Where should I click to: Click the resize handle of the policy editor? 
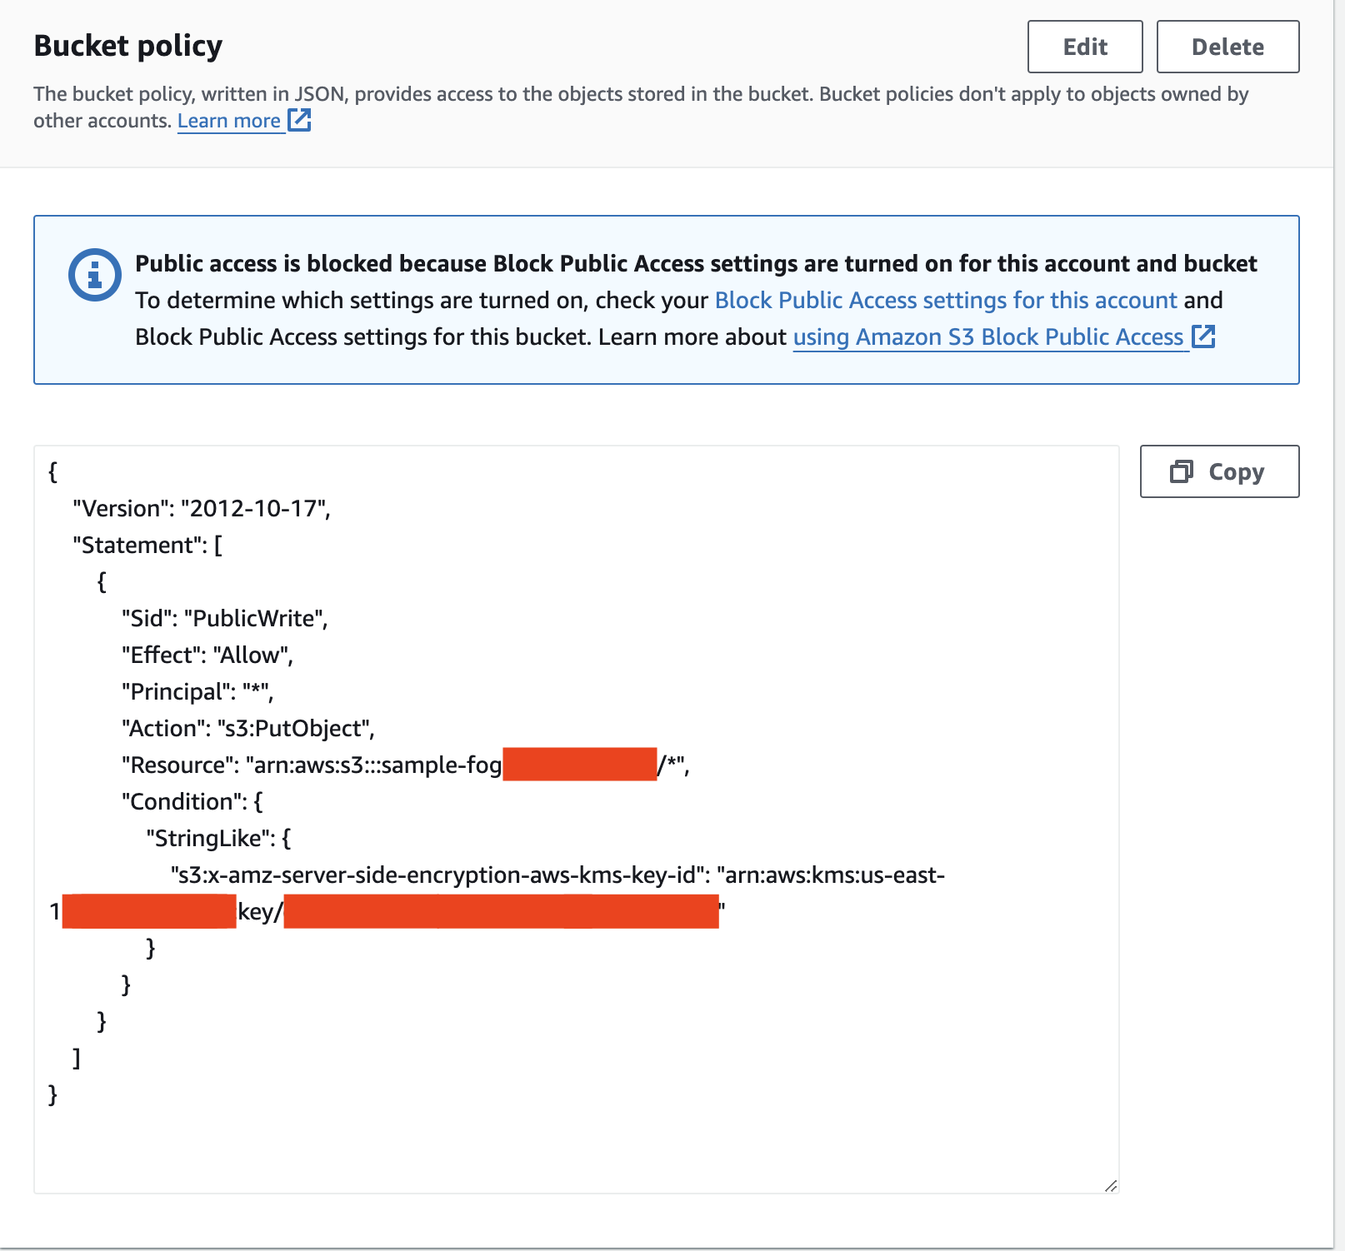click(x=1109, y=1187)
